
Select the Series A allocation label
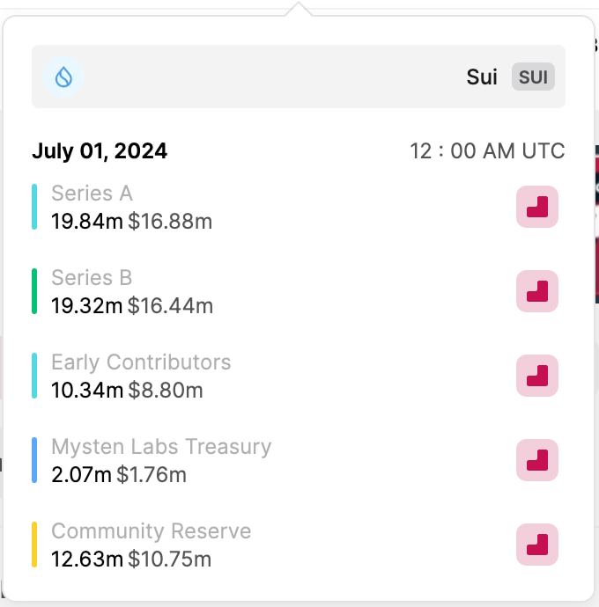(92, 194)
